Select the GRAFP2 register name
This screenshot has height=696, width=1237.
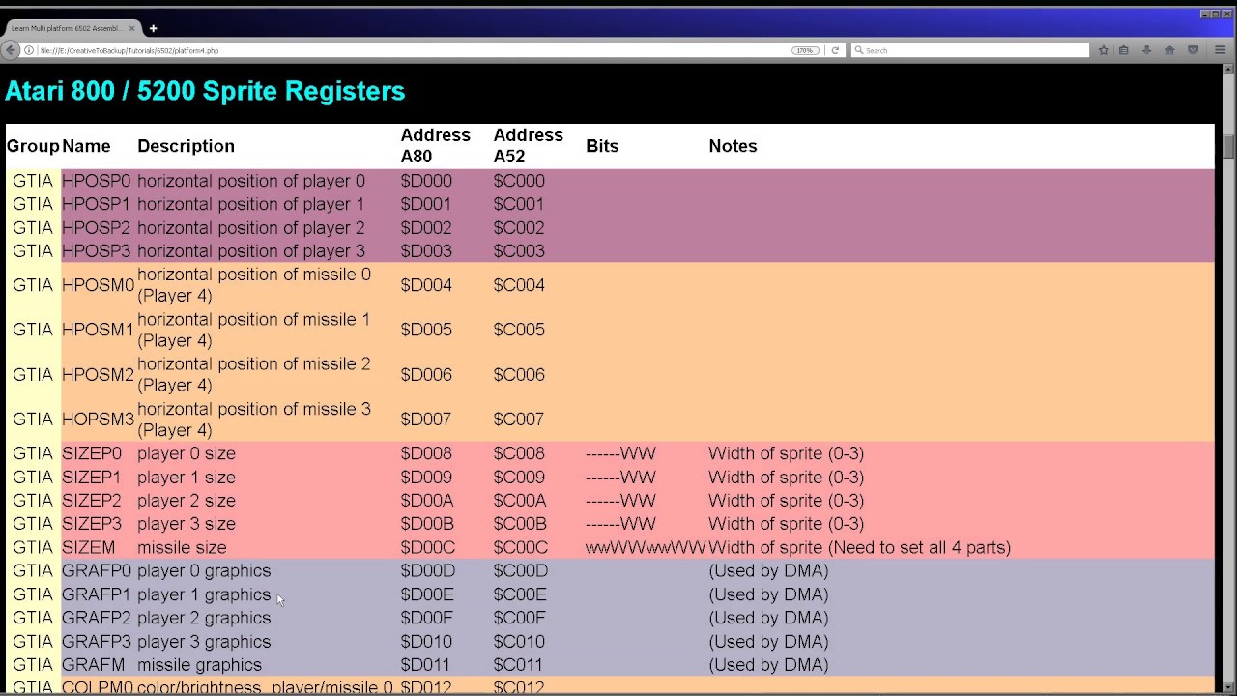96,618
